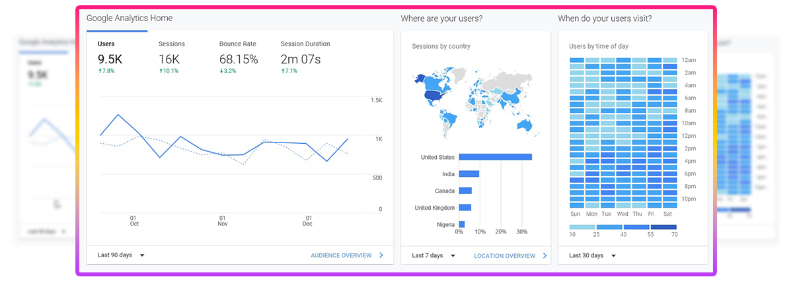
Task: Click the lightest legend swatch between 10 and 25
Action: pos(582,227)
